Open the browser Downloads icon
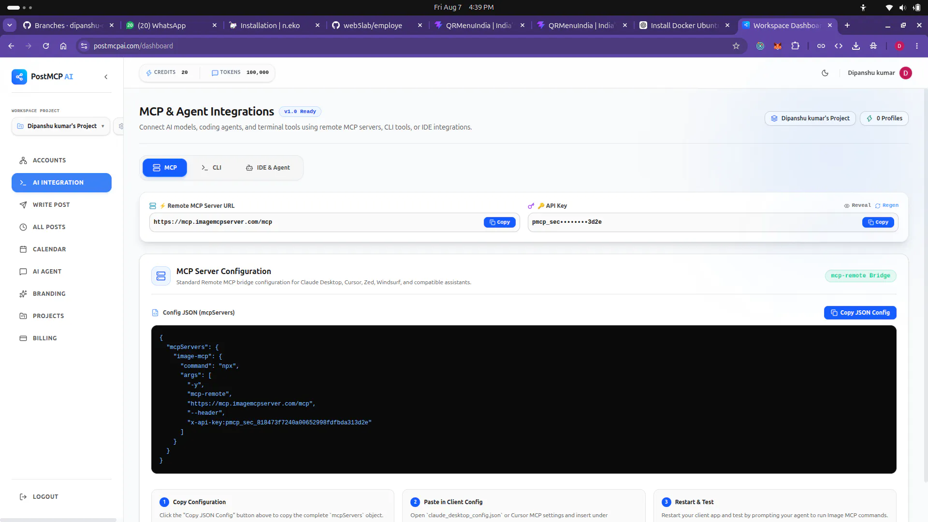Image resolution: width=928 pixels, height=522 pixels. (856, 46)
